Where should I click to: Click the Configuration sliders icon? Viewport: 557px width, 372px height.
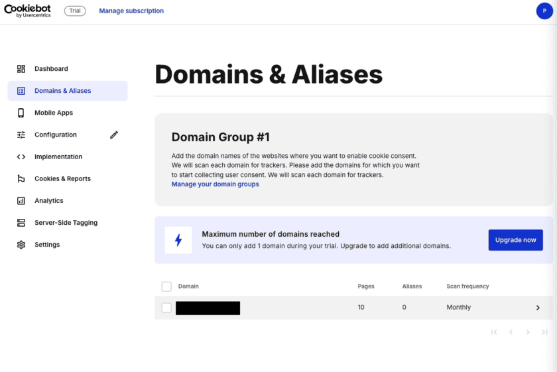pyautogui.click(x=21, y=135)
